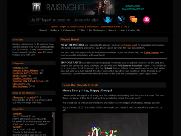This screenshot has width=181, height=136.
Task: Click the rh logo icon
Action: [37, 7]
